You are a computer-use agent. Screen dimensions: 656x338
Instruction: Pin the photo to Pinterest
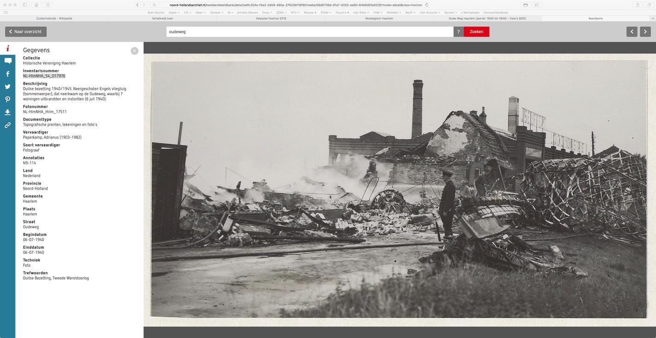(x=8, y=99)
